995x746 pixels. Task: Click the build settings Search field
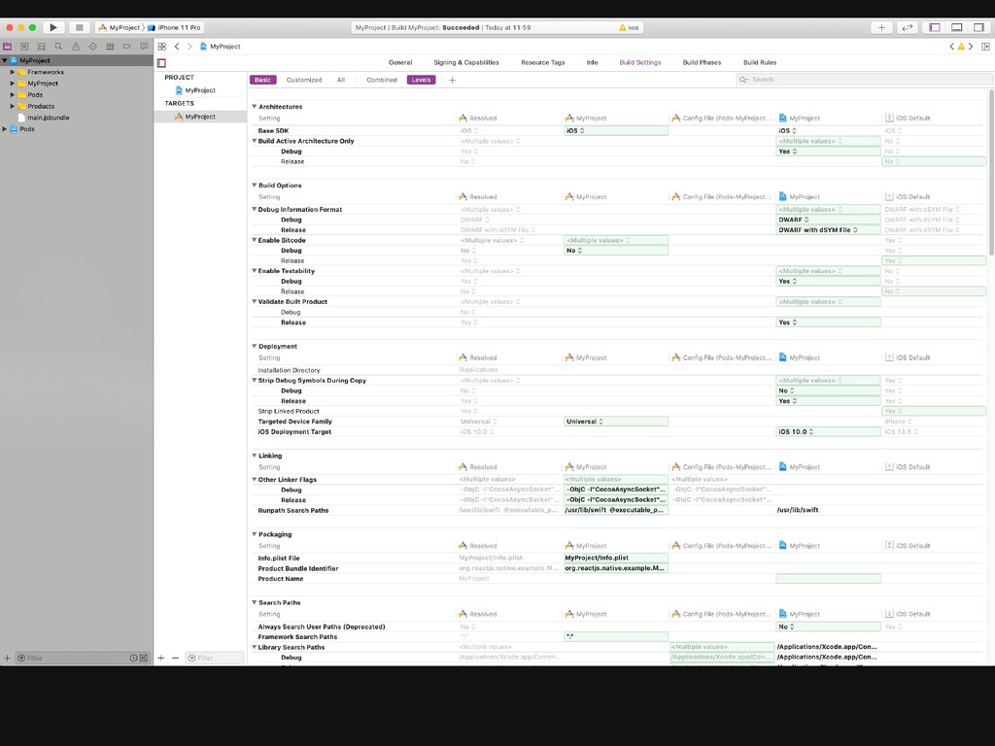tap(863, 80)
